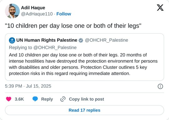Select Copy link to post
The width and height of the screenshot is (169, 120).
86,99
